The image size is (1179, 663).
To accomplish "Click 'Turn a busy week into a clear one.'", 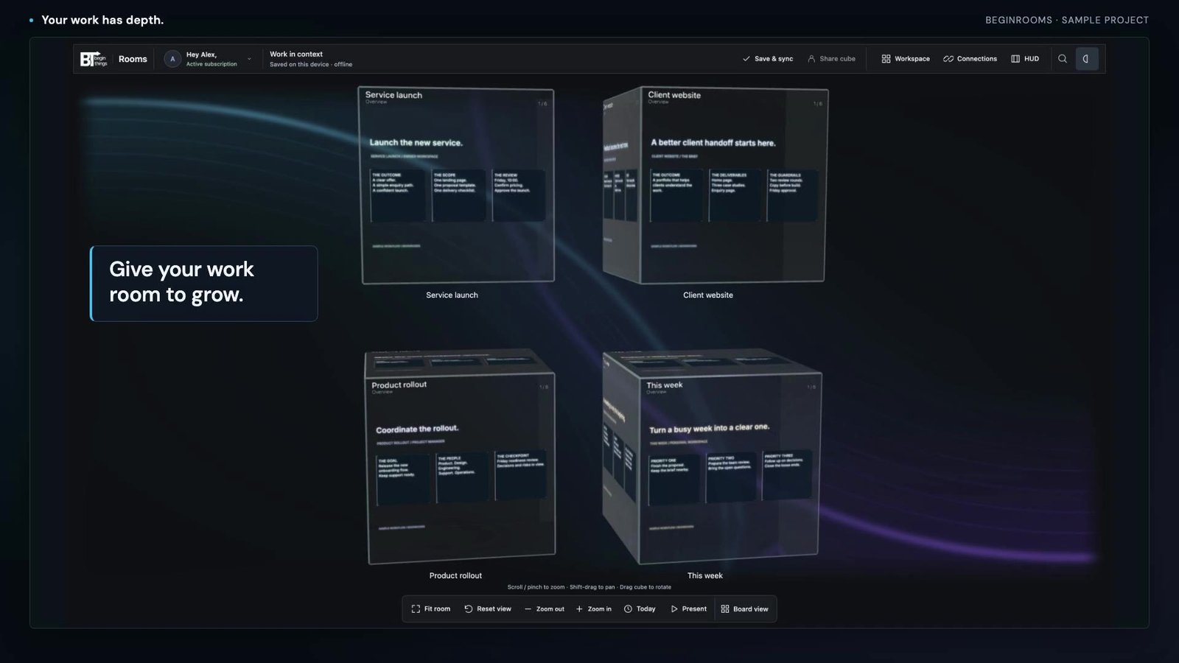I will [709, 428].
